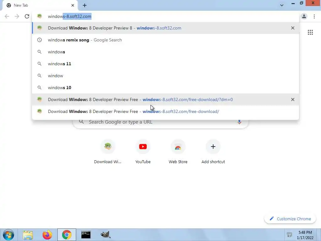Start voice search with the microphone icon
The image size is (321, 241).
pyautogui.click(x=239, y=122)
